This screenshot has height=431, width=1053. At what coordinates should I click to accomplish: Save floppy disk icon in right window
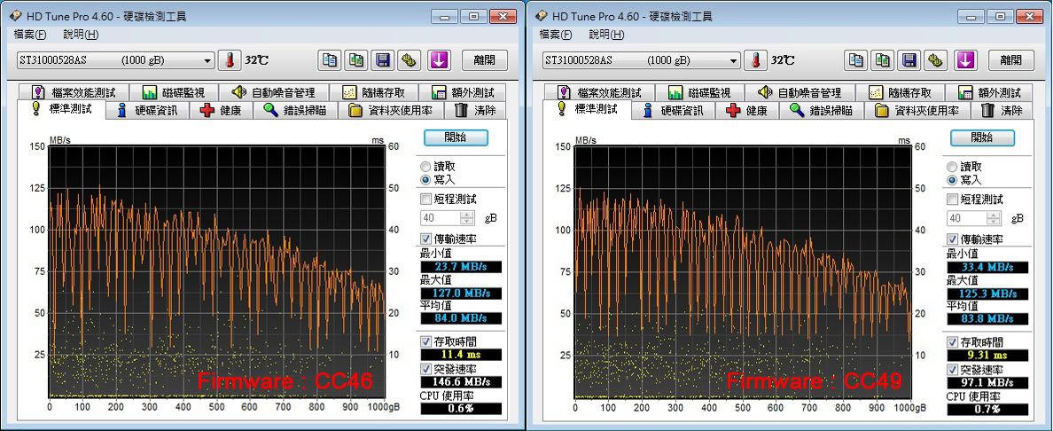coord(909,59)
